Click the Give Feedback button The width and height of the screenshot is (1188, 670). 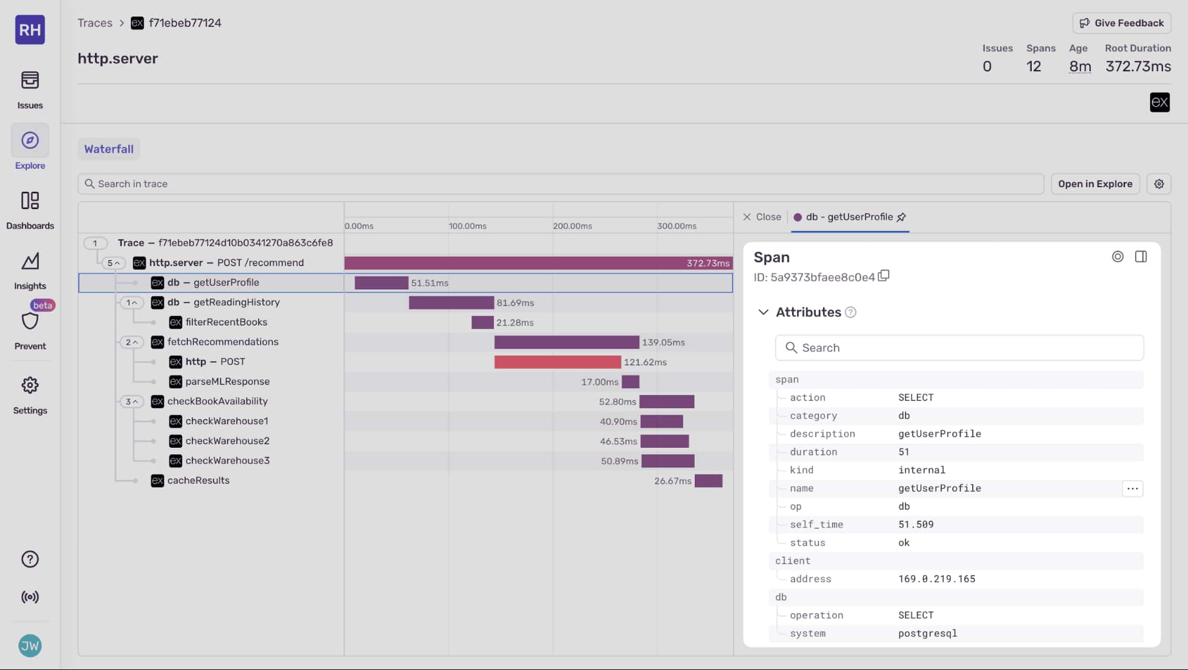1121,23
